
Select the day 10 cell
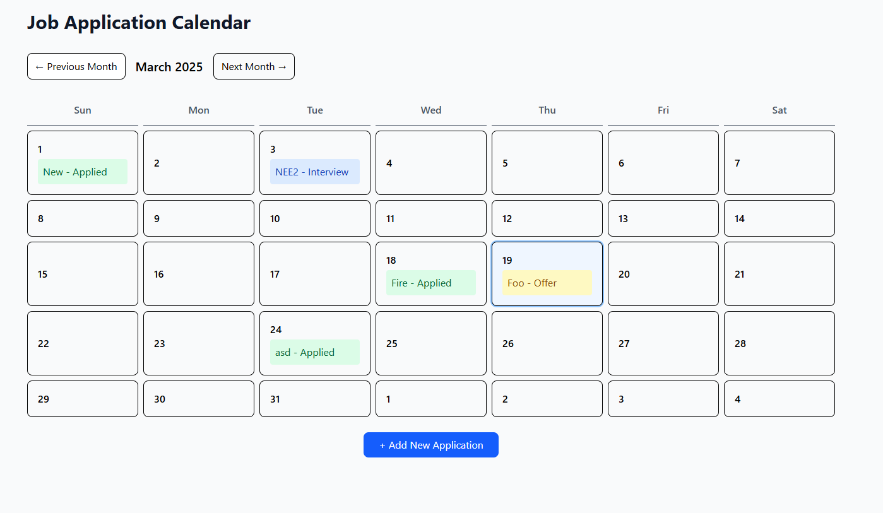pos(314,218)
